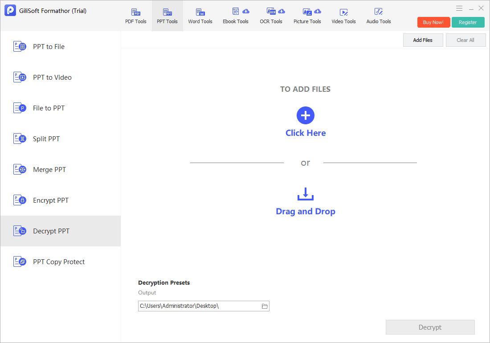Switch to Word Tools
This screenshot has width=490, height=343.
point(200,16)
